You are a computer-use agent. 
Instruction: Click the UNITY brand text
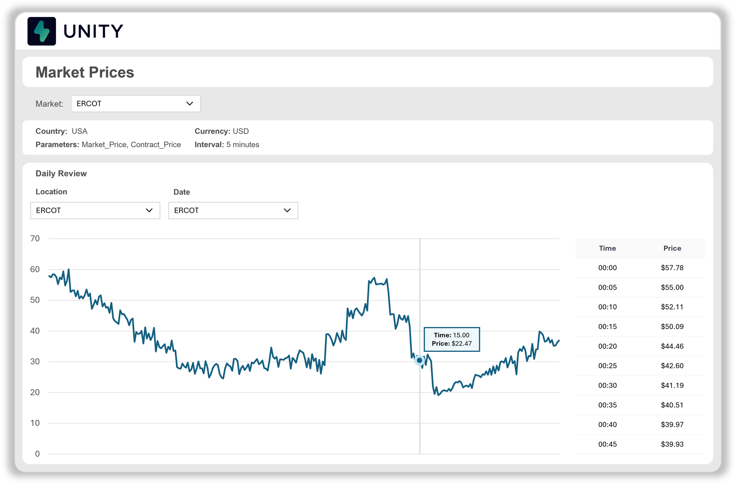[93, 31]
